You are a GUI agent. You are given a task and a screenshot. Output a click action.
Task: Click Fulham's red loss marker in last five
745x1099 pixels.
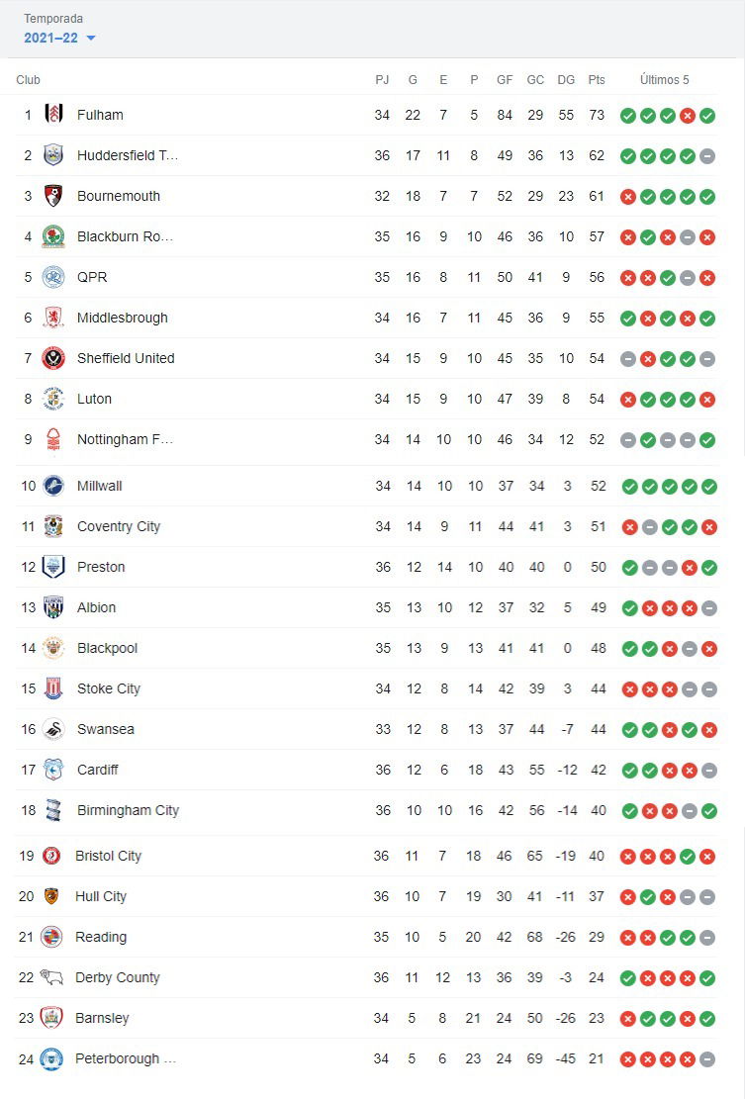pyautogui.click(x=688, y=116)
